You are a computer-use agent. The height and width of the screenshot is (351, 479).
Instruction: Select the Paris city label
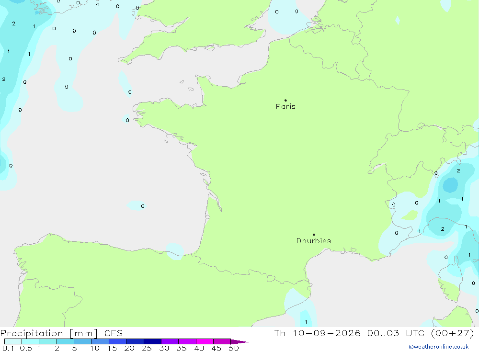[285, 106]
